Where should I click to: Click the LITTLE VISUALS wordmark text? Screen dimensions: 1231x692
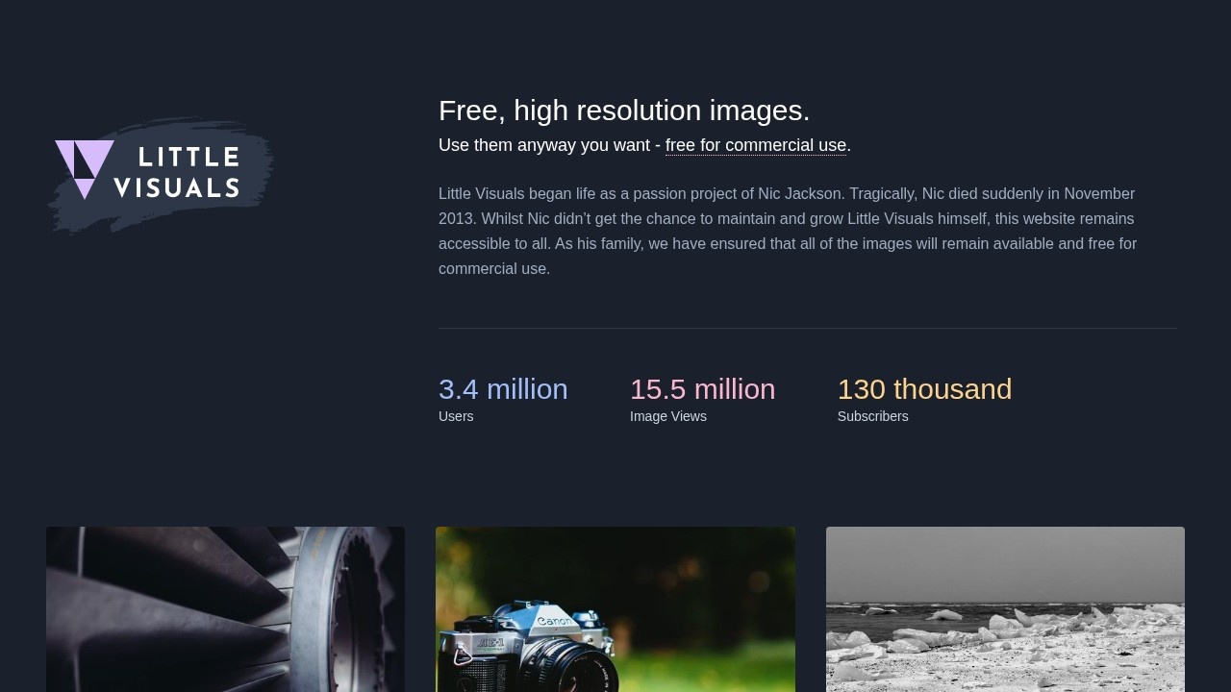click(177, 172)
